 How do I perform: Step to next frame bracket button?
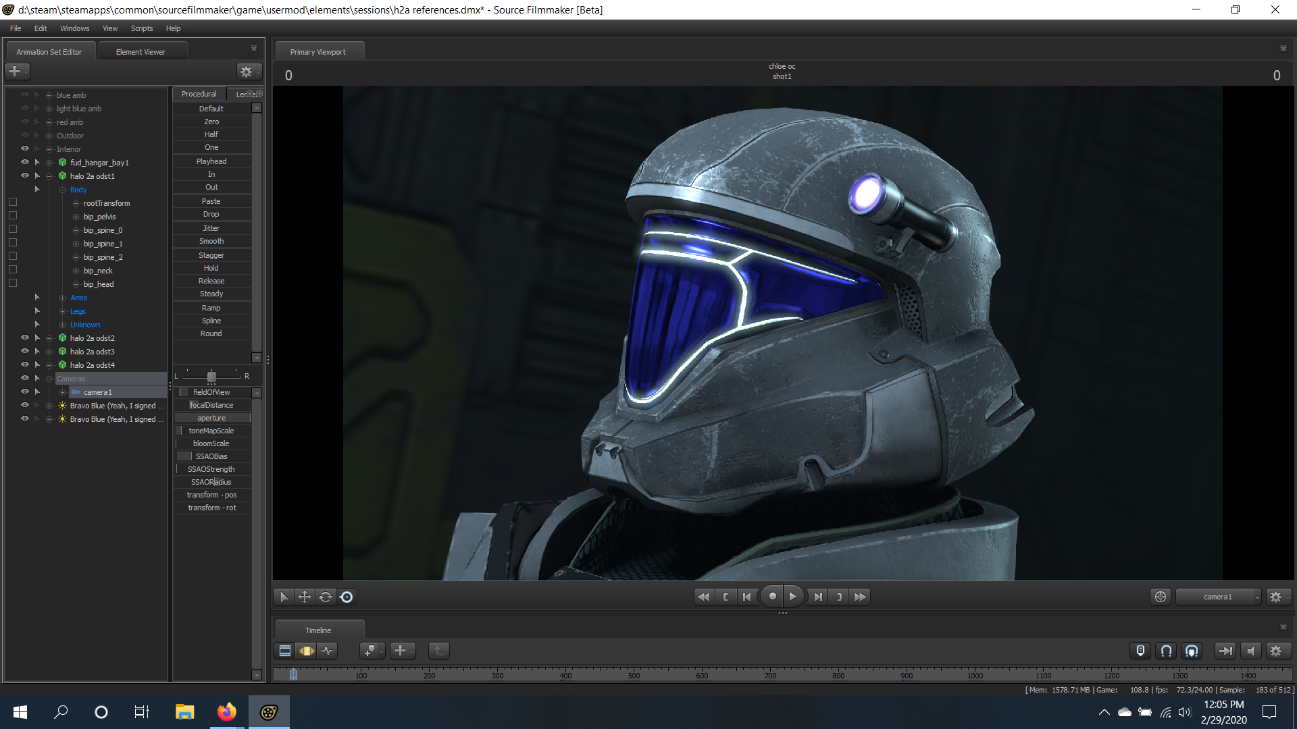click(839, 597)
